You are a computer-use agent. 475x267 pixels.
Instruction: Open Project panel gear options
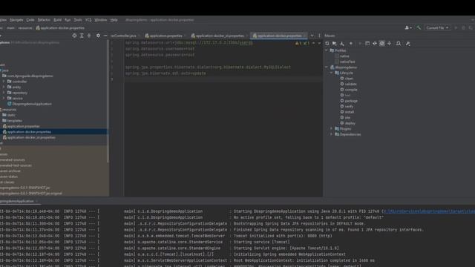coord(98,36)
